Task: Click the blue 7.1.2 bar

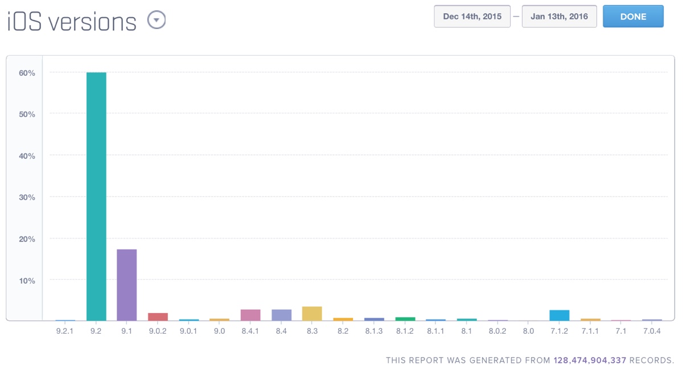Action: [559, 315]
